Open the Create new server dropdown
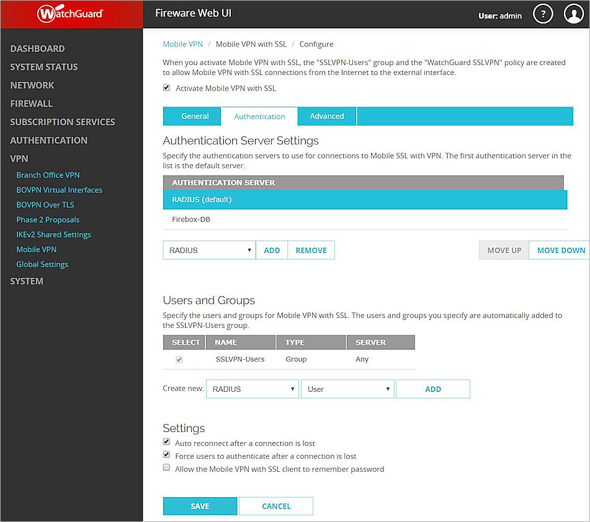The width and height of the screenshot is (590, 522). tap(252, 389)
